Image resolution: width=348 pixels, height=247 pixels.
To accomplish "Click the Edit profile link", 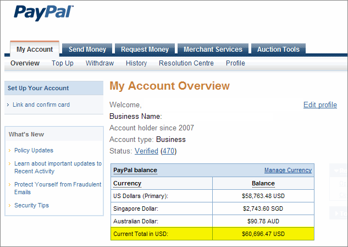I will (x=320, y=105).
